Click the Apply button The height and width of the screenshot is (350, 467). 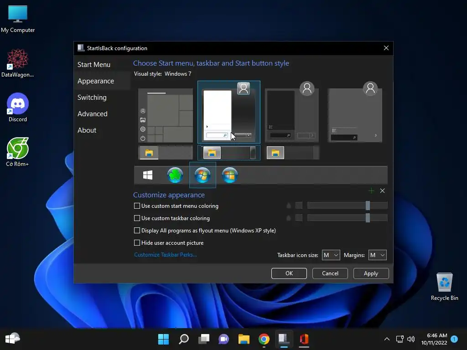pyautogui.click(x=371, y=273)
